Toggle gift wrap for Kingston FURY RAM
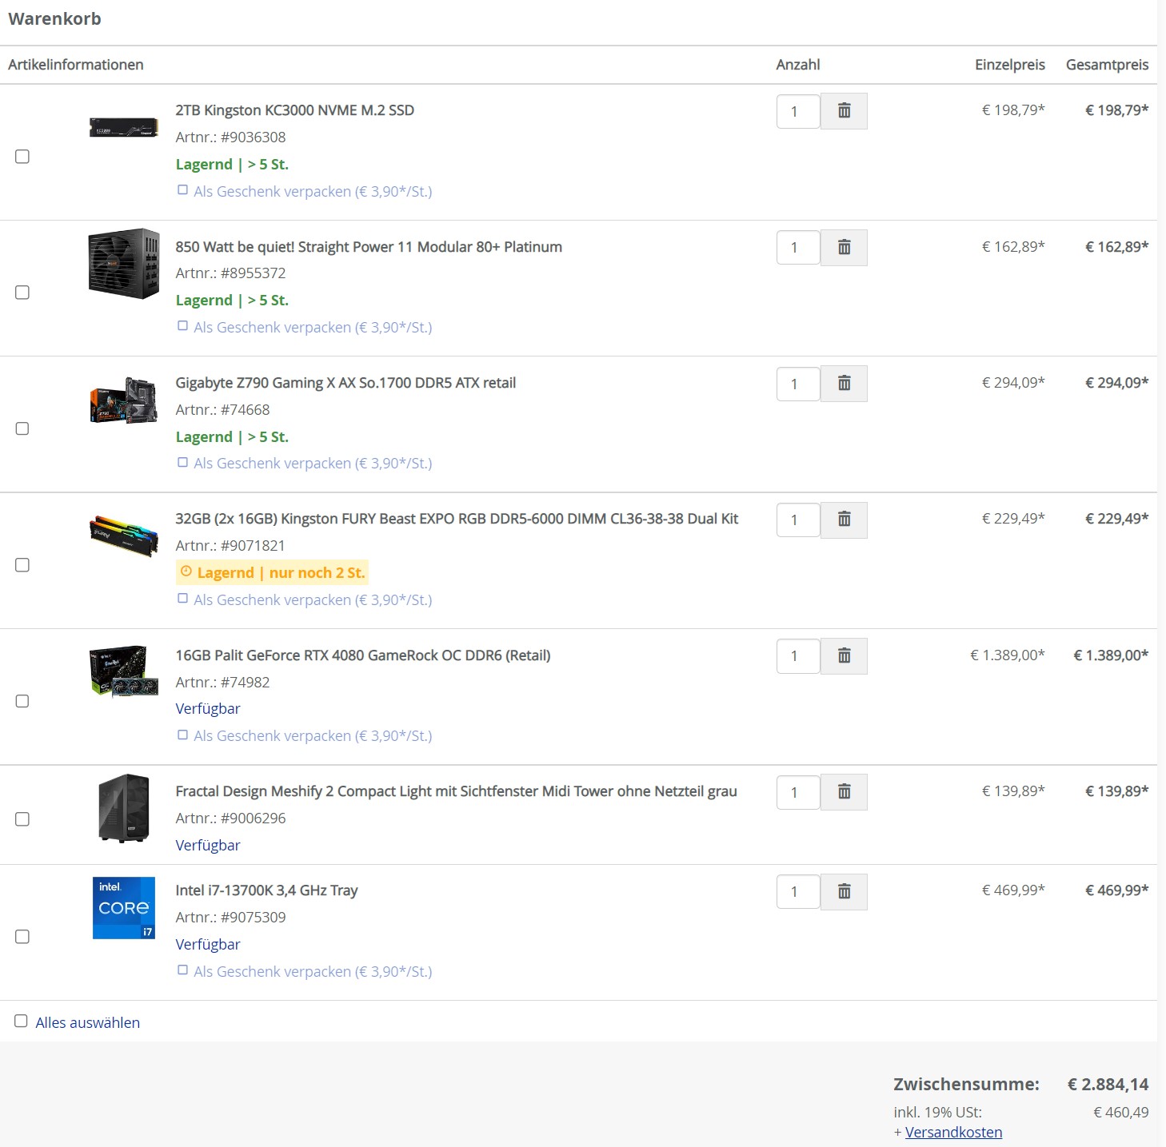Viewport: 1166px width, 1147px height. click(183, 599)
